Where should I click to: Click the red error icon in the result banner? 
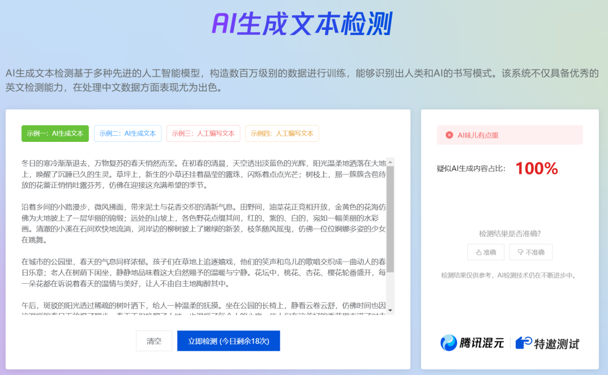[x=449, y=135]
